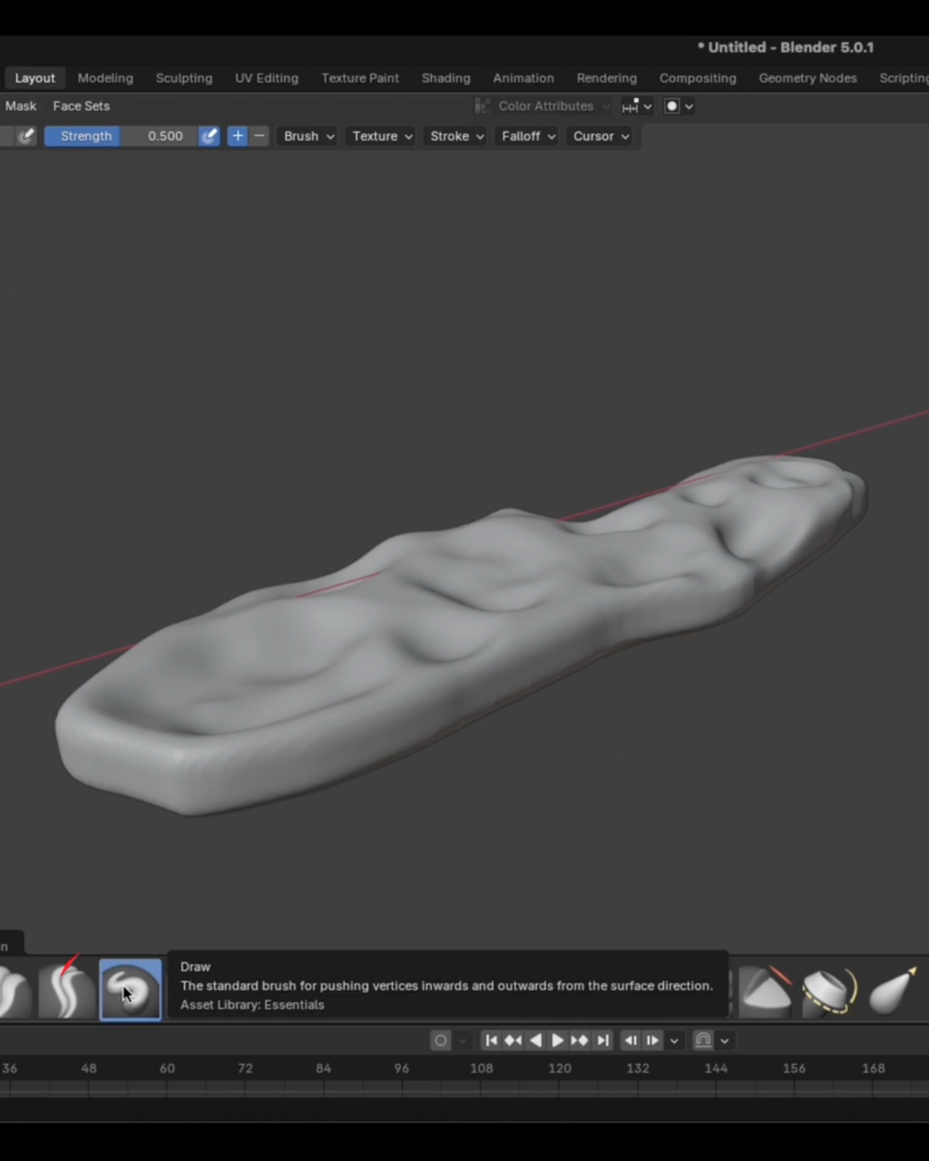Select the cone-shaped brush with the yellow tip

click(893, 991)
